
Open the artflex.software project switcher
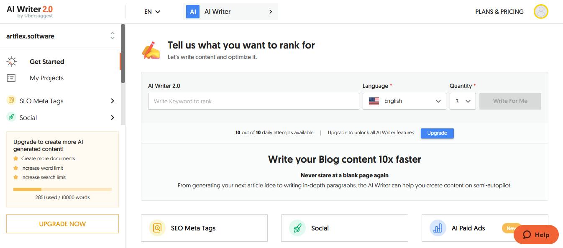coord(112,36)
